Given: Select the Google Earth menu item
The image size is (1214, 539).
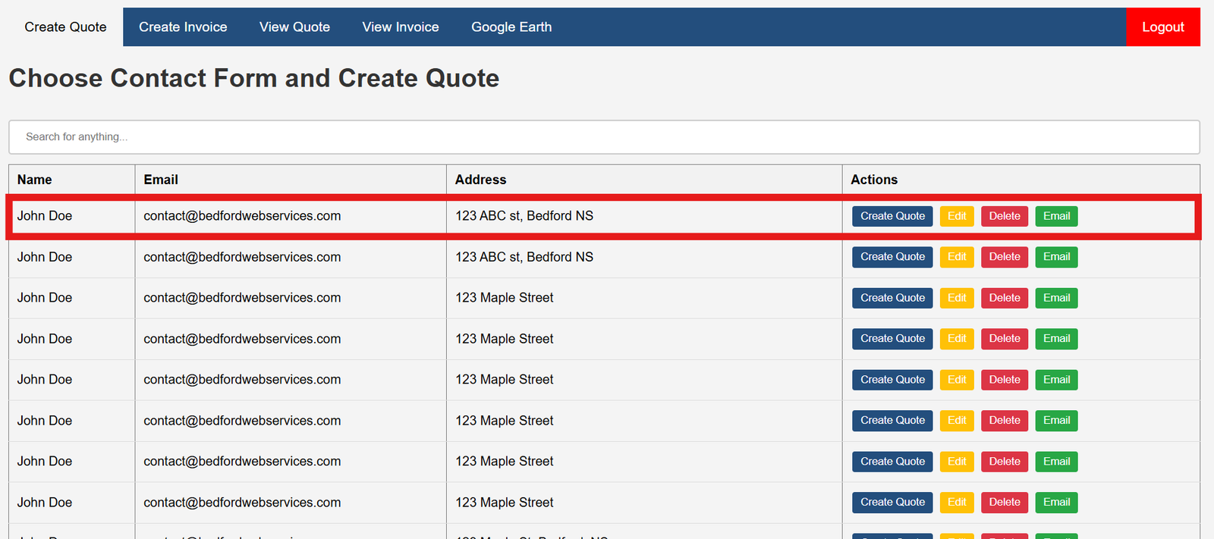Looking at the screenshot, I should [x=511, y=27].
